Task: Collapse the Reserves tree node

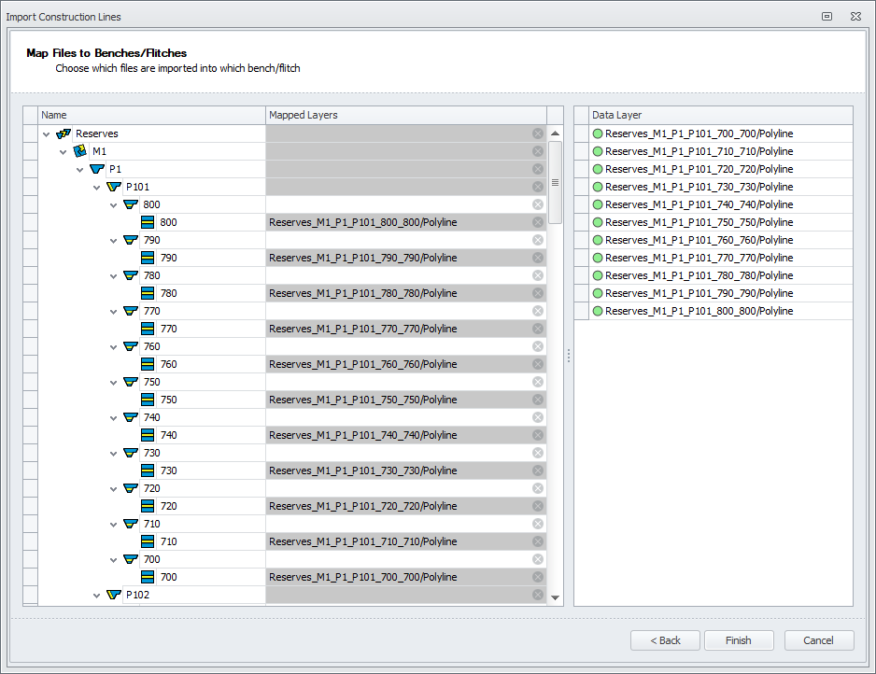Action: (x=47, y=133)
